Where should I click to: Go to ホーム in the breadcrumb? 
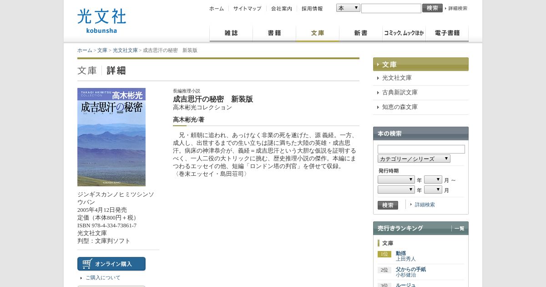[85, 50]
